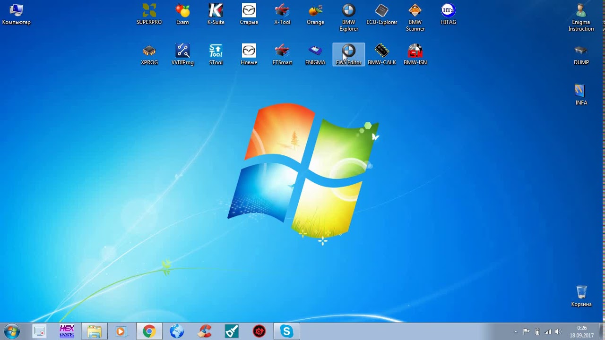Image resolution: width=605 pixels, height=340 pixels.
Task: Click the Новые Mazda folder icon
Action: click(249, 55)
